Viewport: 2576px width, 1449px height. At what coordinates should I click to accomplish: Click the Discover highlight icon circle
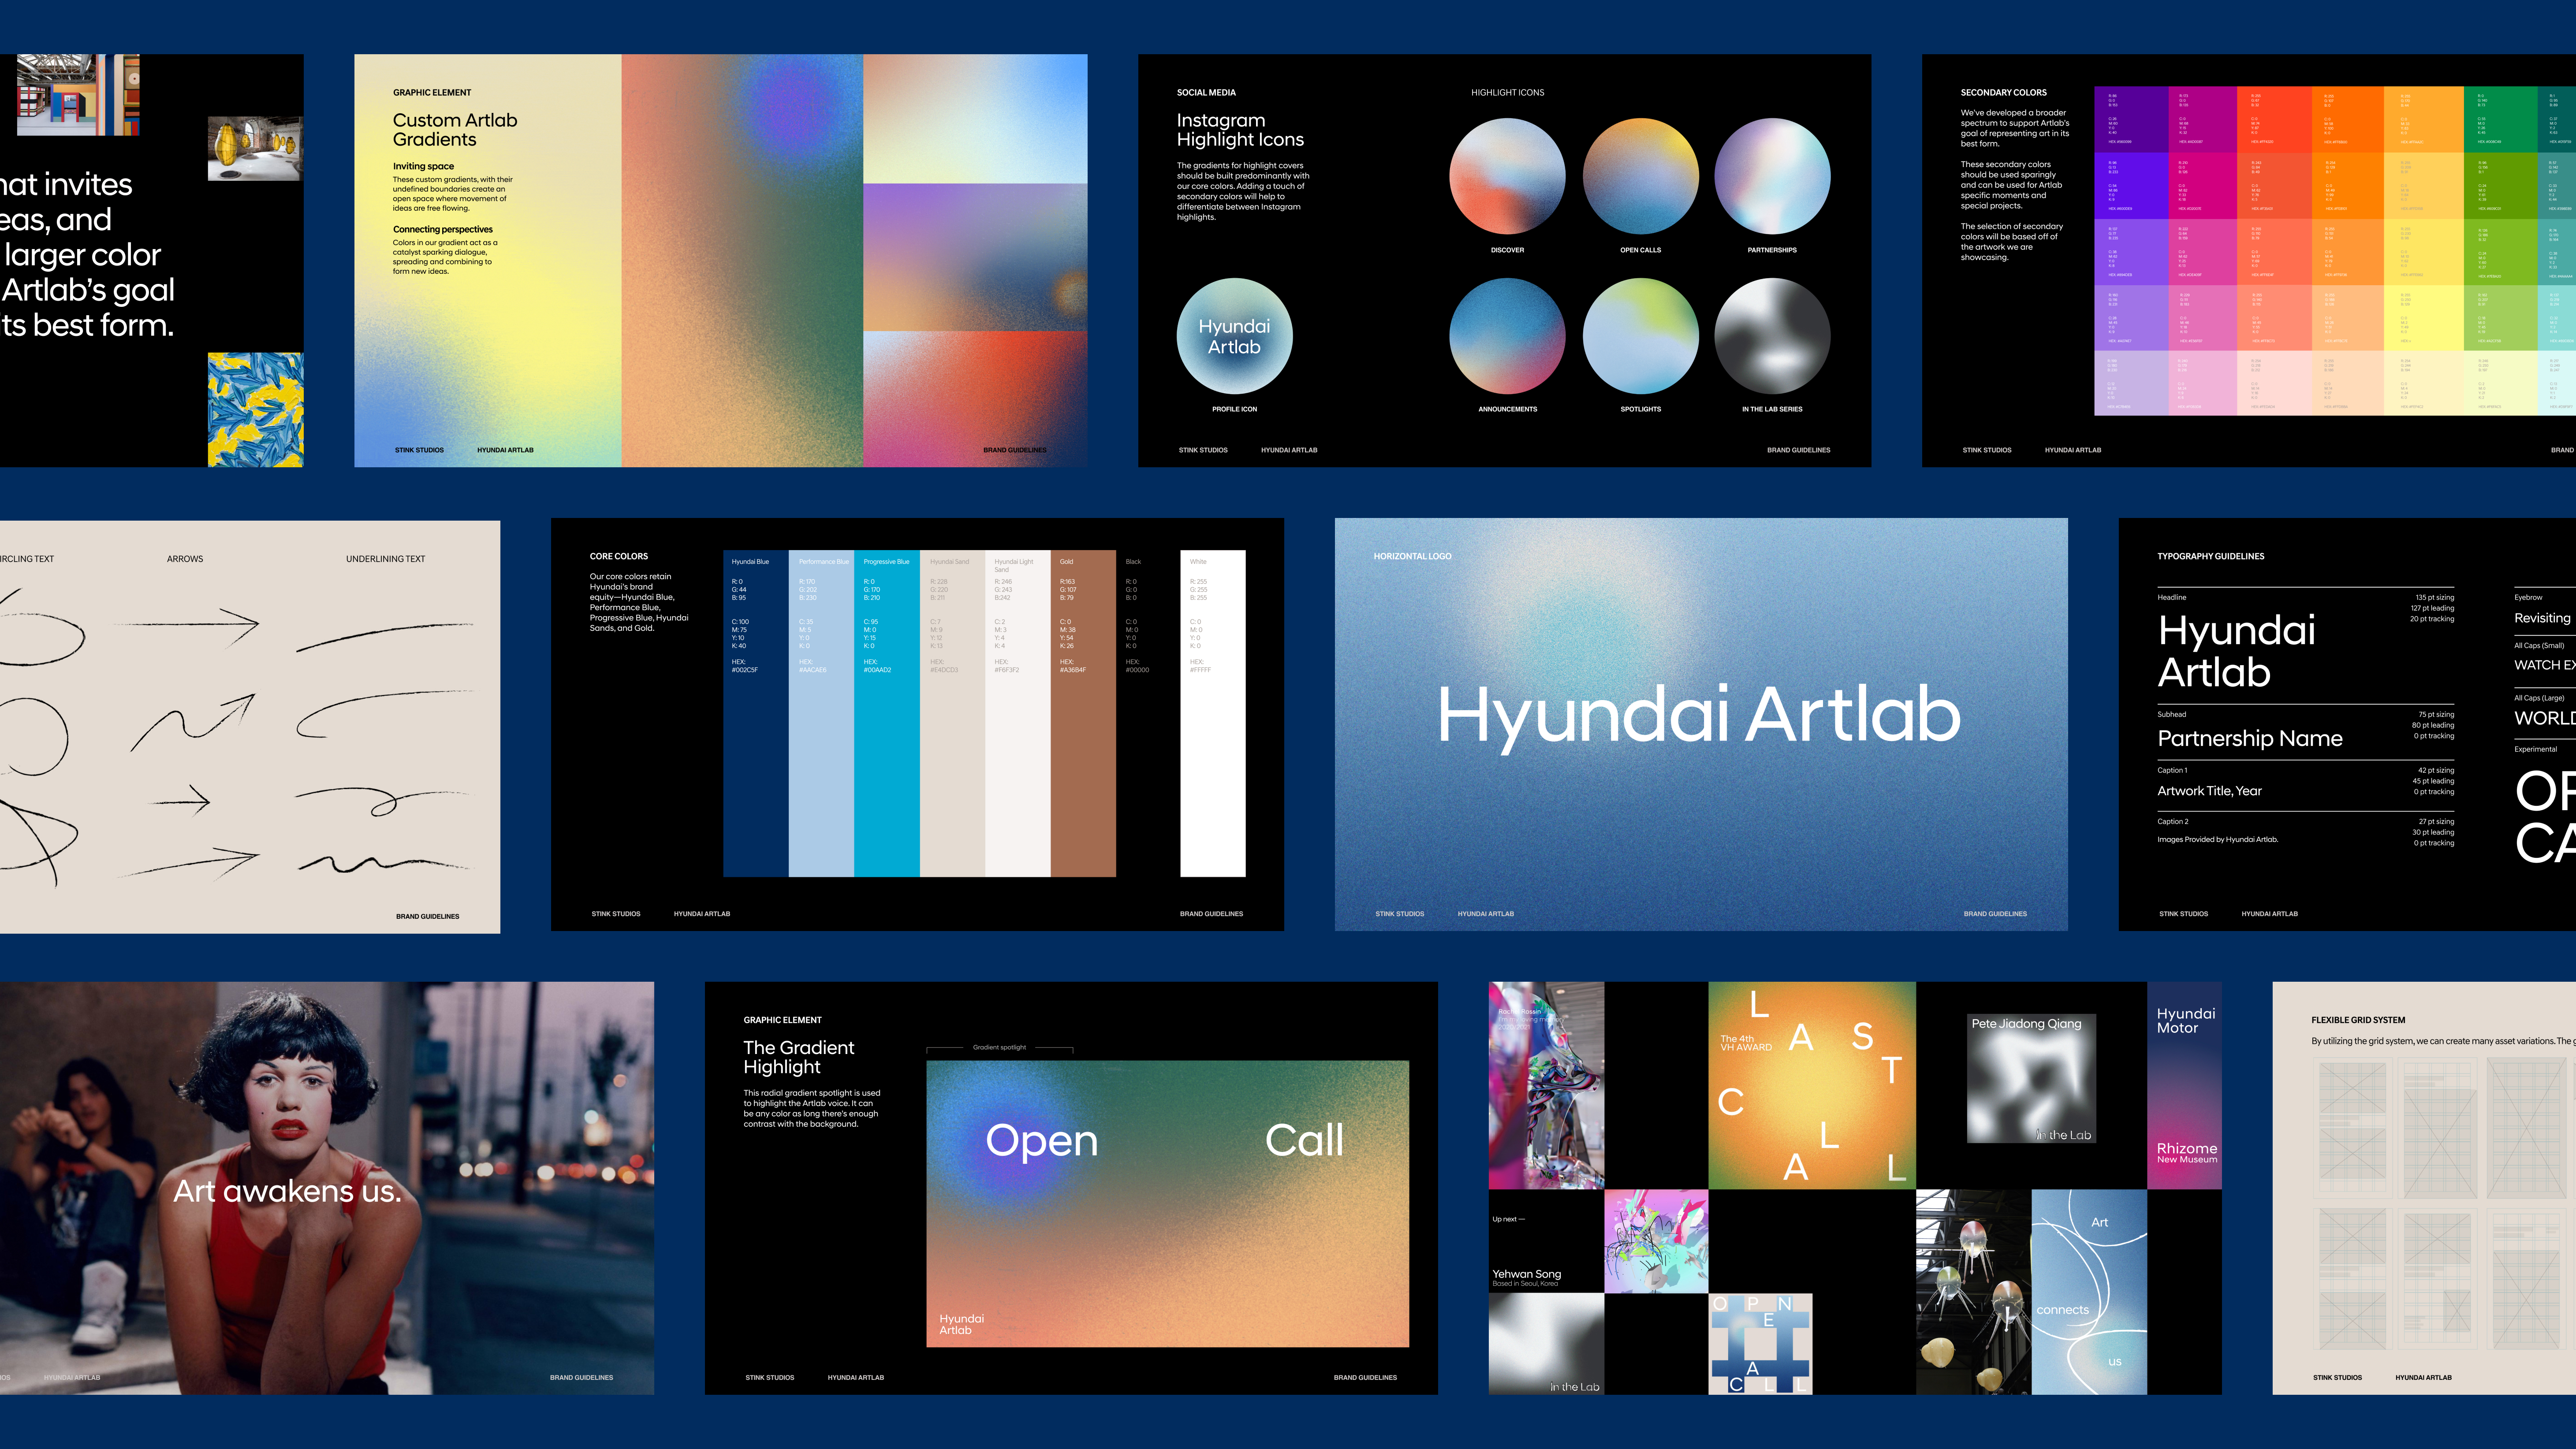pos(1507,177)
